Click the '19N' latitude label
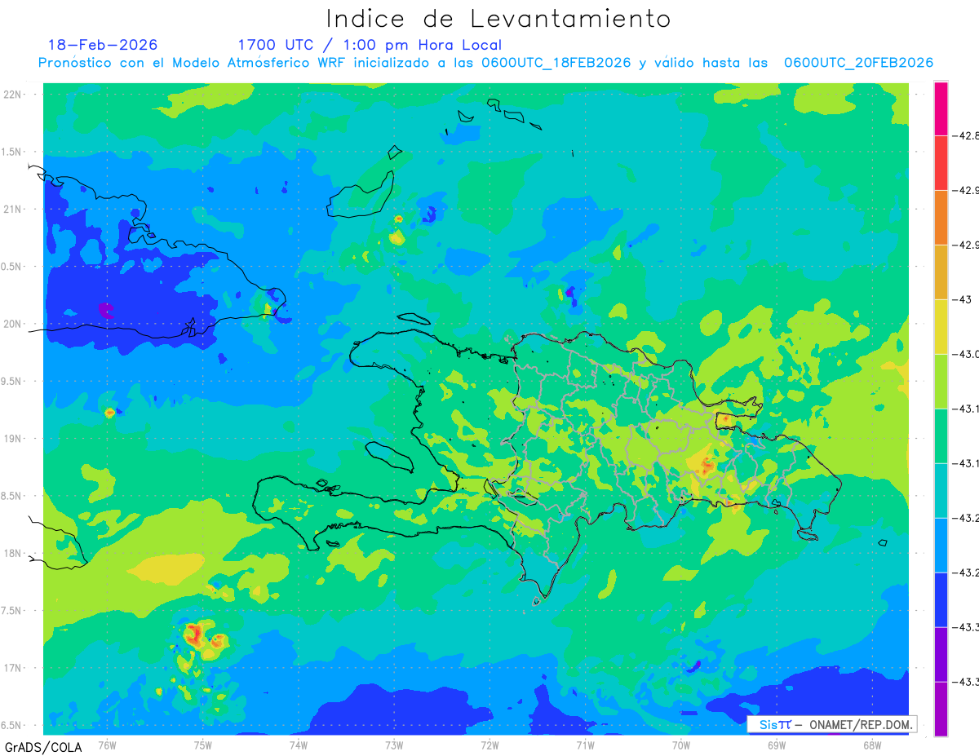This screenshot has width=979, height=756. (14, 439)
